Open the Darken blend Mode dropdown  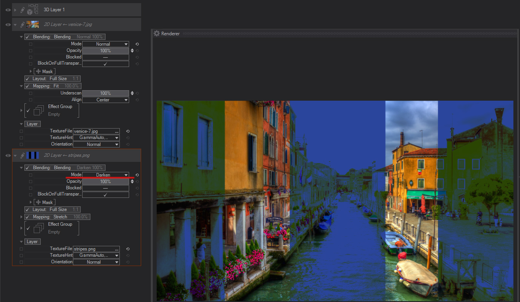(x=105, y=175)
